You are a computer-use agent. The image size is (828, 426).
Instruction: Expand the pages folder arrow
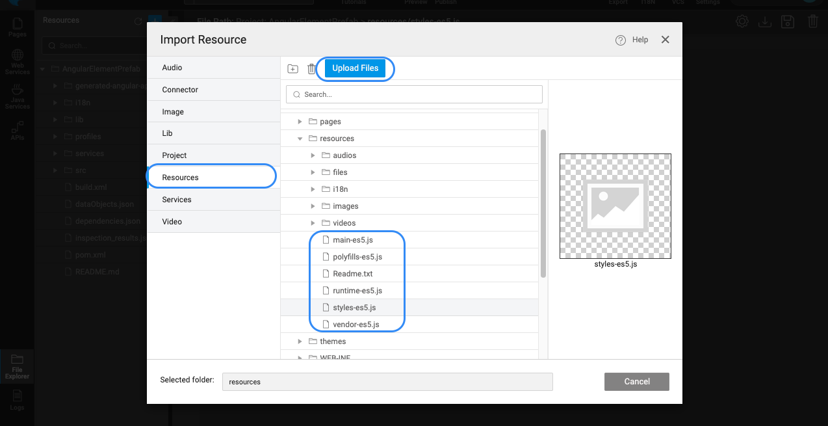(300, 122)
